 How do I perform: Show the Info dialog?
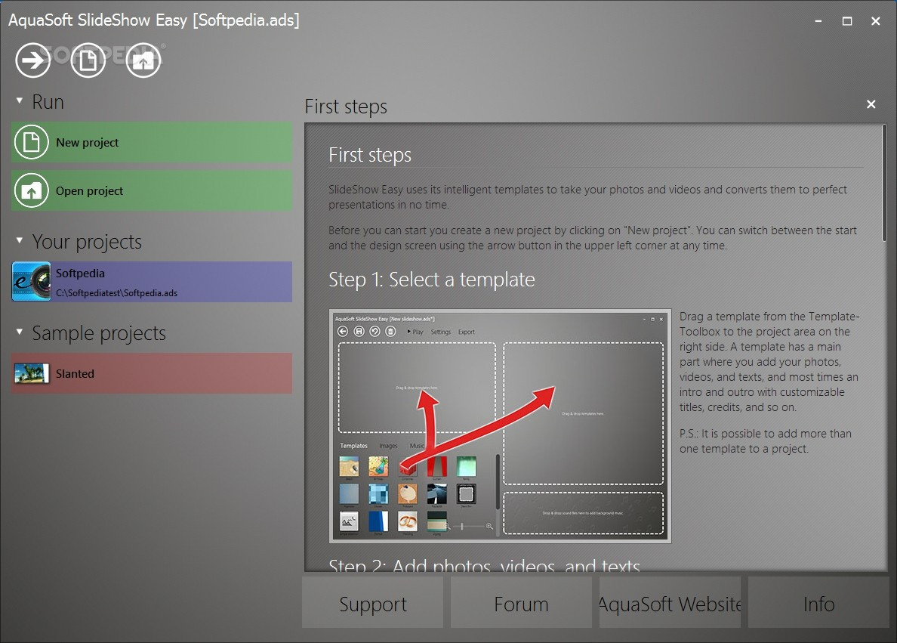(x=818, y=602)
